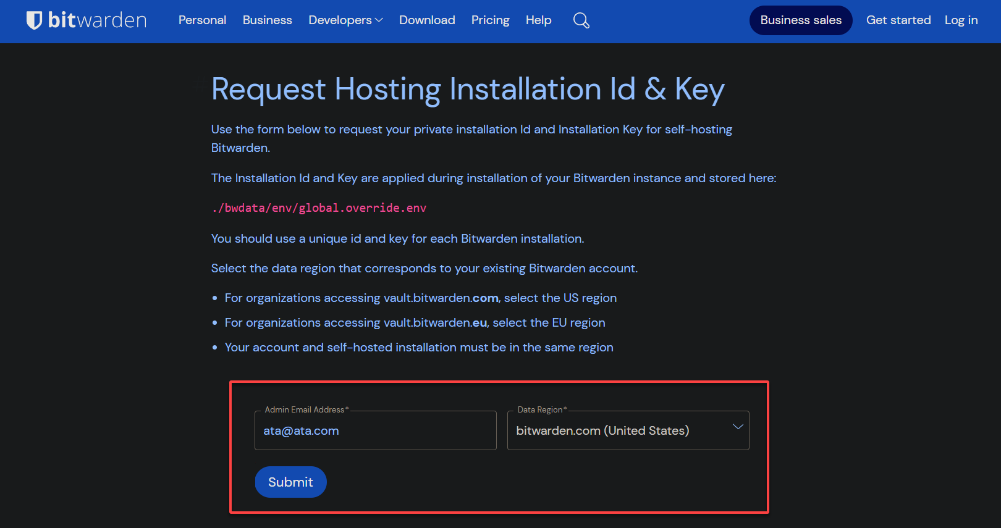Image resolution: width=1001 pixels, height=528 pixels.
Task: Open the Data Region dropdown arrow
Action: [738, 427]
